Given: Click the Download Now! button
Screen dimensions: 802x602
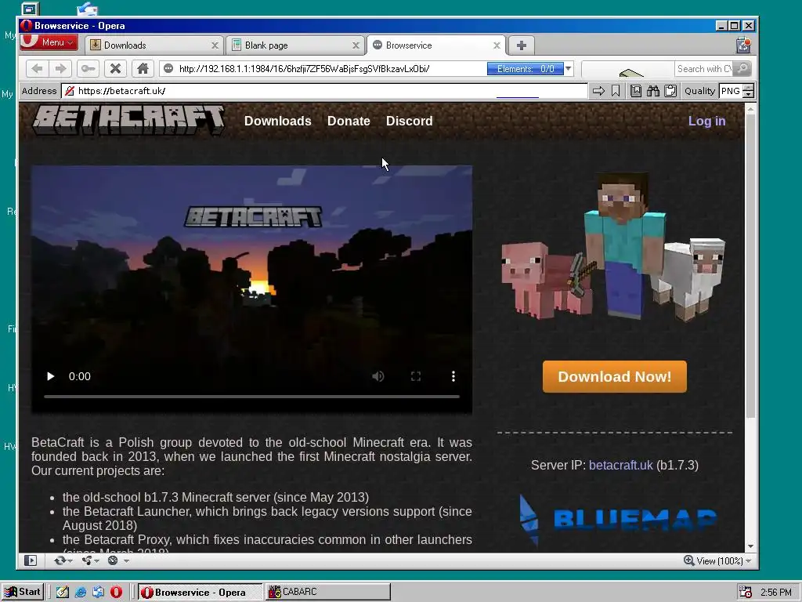Looking at the screenshot, I should point(615,377).
